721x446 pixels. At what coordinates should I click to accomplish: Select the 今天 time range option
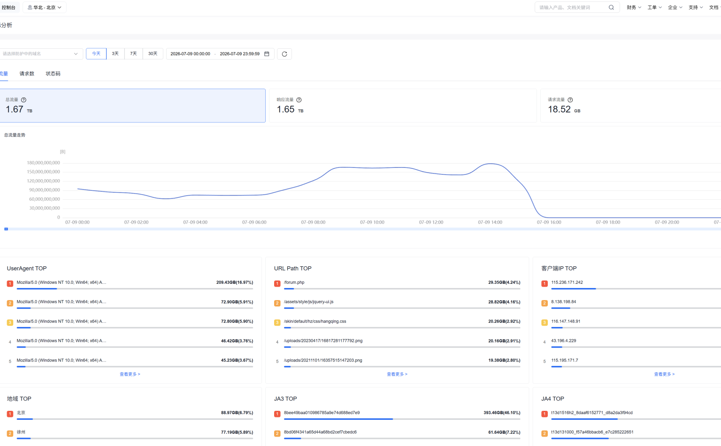(x=96, y=54)
